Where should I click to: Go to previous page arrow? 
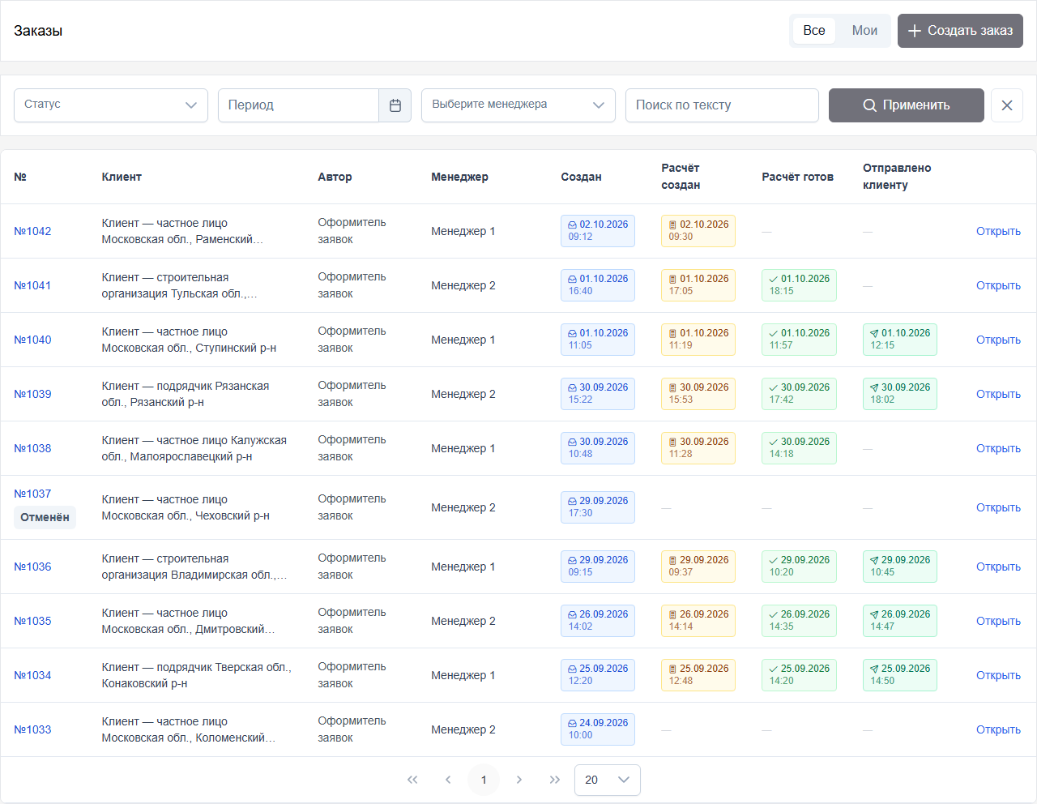[x=448, y=780]
